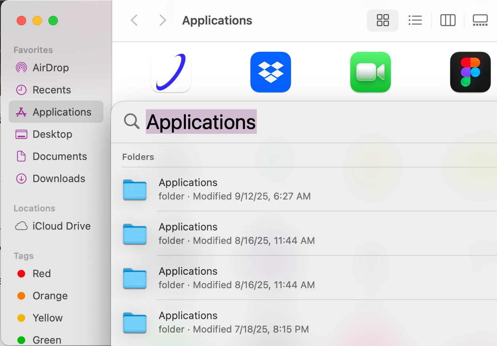Screen dimensions: 497x346
Task: Switch to column view
Action: click(x=448, y=20)
